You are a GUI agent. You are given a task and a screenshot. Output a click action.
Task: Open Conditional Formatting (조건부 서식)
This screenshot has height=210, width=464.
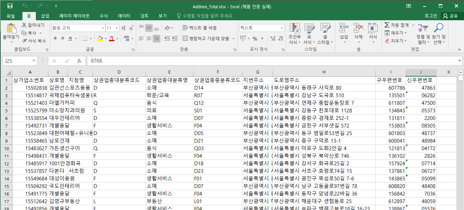(x=295, y=34)
